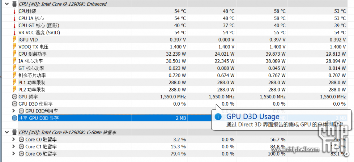Select the PL1 功率限制 label
Image resolution: width=354 pixels, height=162 pixels.
(x=32, y=82)
